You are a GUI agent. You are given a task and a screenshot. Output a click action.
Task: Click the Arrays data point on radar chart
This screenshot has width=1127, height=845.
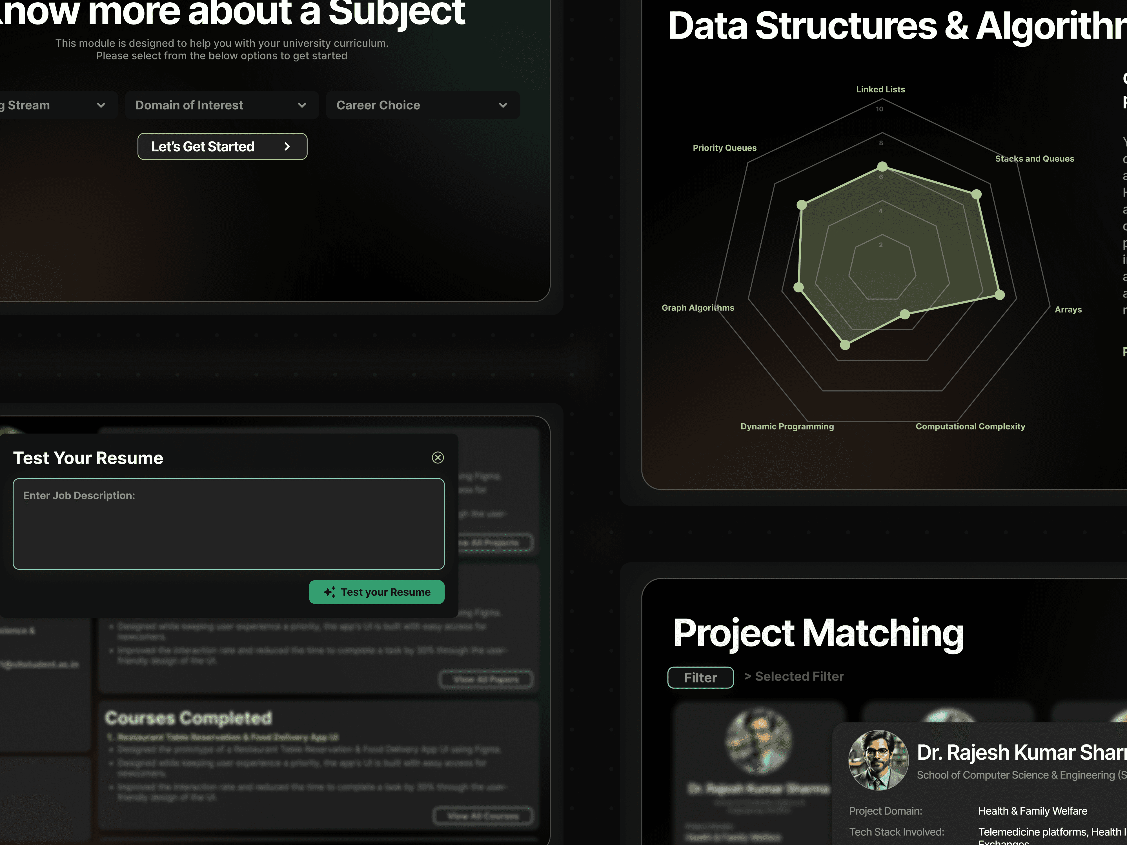coord(1000,295)
